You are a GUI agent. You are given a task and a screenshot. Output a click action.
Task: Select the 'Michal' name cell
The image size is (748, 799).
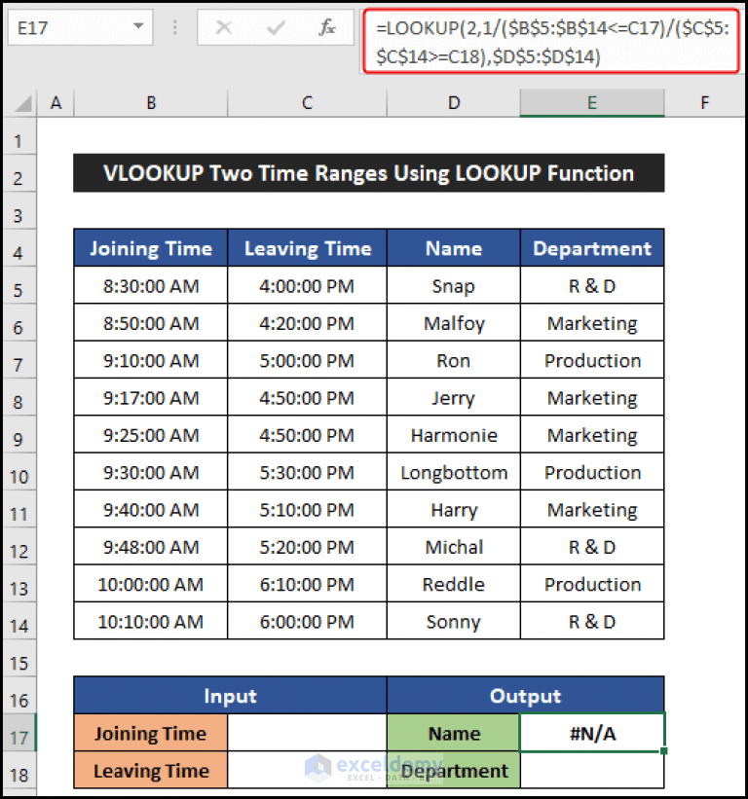pos(453,547)
